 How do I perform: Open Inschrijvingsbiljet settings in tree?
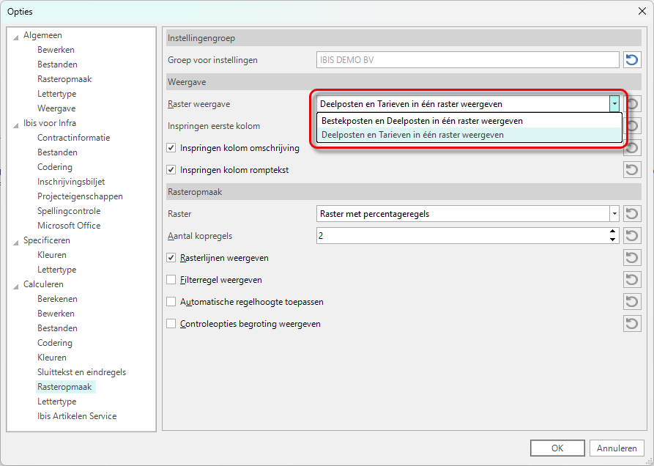tap(70, 182)
